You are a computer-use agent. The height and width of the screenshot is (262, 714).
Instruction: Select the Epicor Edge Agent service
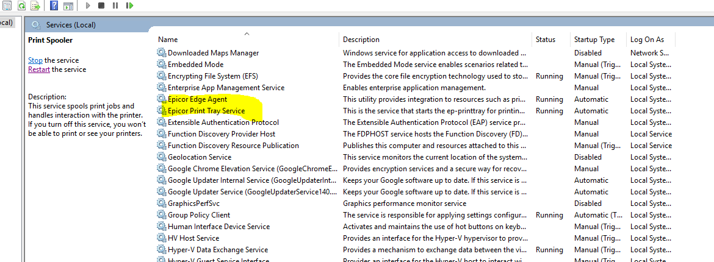click(x=197, y=99)
